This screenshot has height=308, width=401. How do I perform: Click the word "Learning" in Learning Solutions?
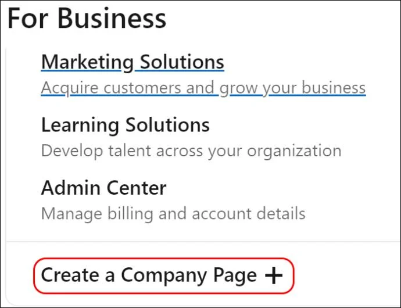pyautogui.click(x=79, y=124)
